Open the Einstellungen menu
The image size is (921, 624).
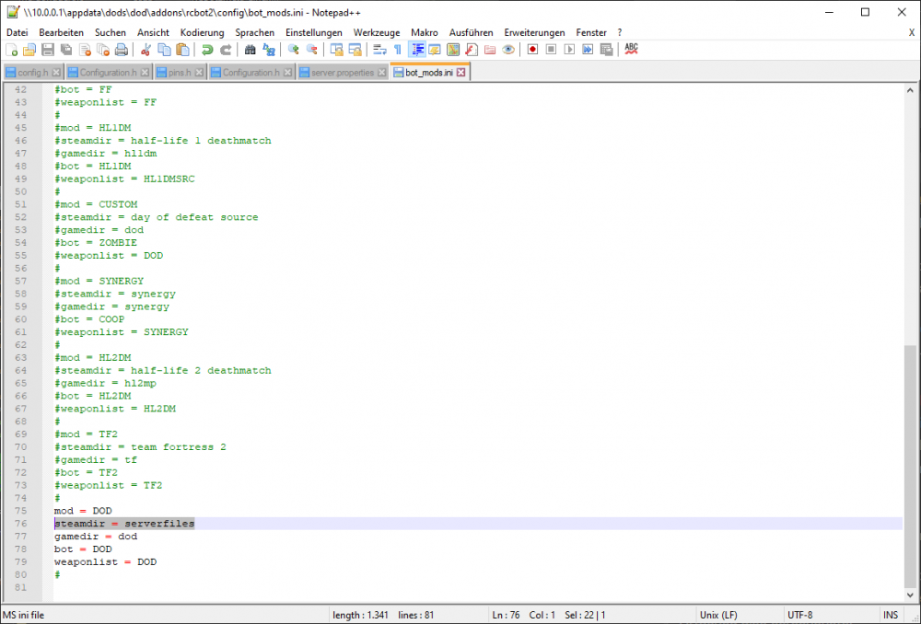click(x=314, y=32)
